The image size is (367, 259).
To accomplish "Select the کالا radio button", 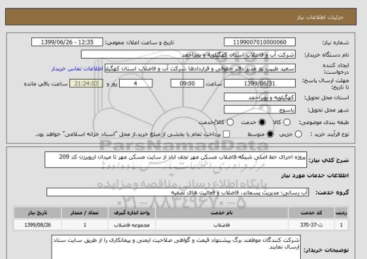I will click(287, 122).
